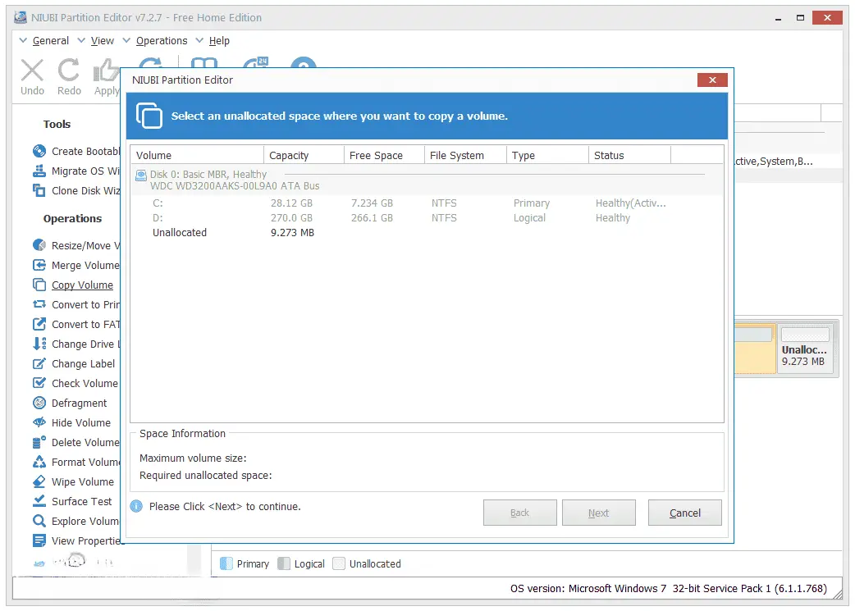
Task: Open the View menu
Action: tap(102, 41)
